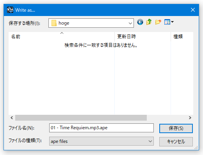Close the Write as... dialog
203x155 pixels.
193,10
